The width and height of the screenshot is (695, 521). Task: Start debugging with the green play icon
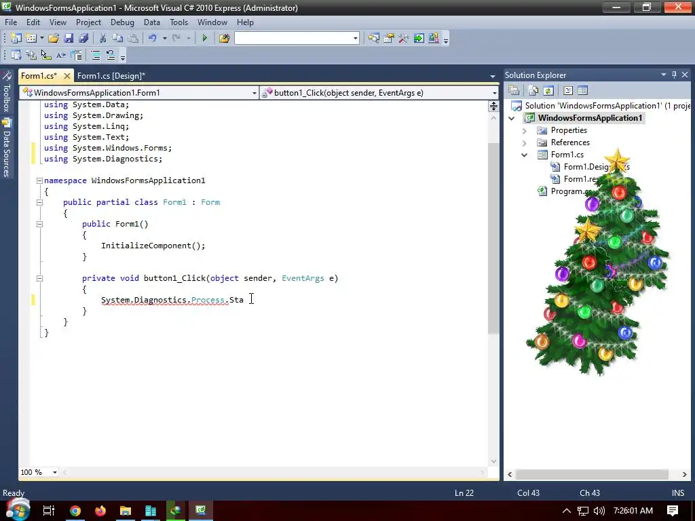[x=204, y=38]
